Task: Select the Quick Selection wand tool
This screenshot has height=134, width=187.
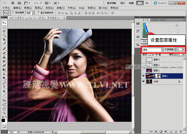Action: 4,36
